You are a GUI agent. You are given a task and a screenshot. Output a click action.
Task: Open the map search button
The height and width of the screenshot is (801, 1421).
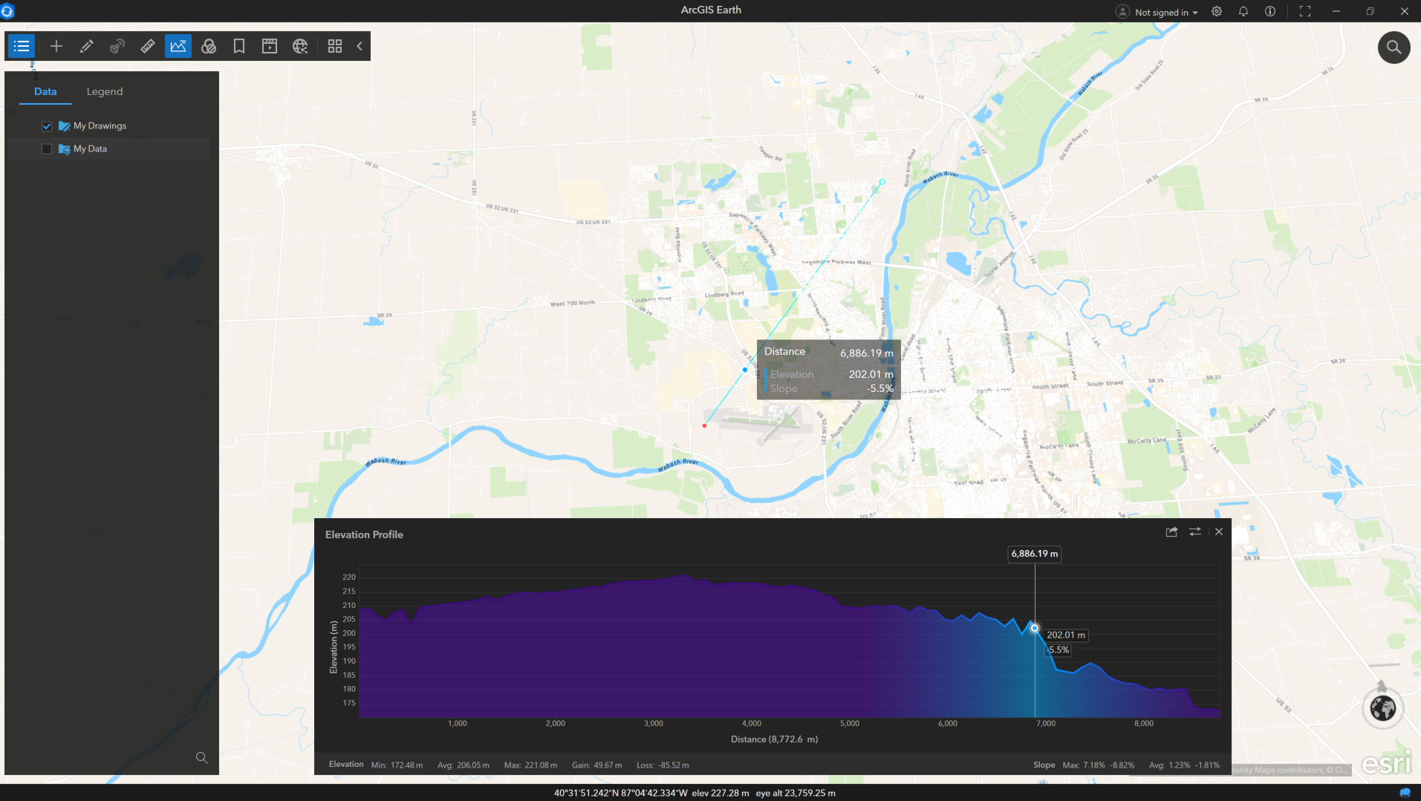[x=1394, y=48]
